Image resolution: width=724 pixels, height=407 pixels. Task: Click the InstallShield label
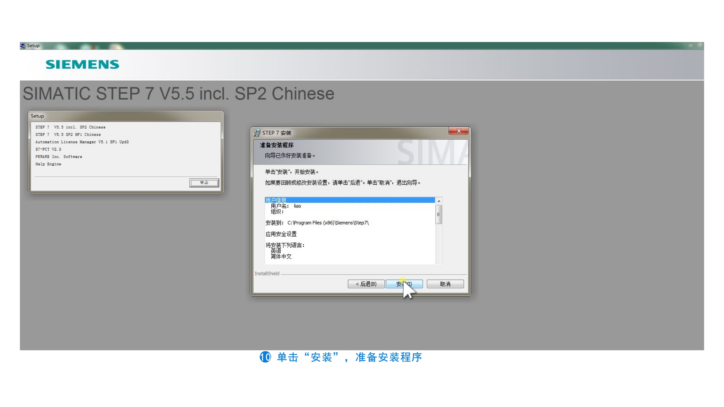click(x=267, y=274)
